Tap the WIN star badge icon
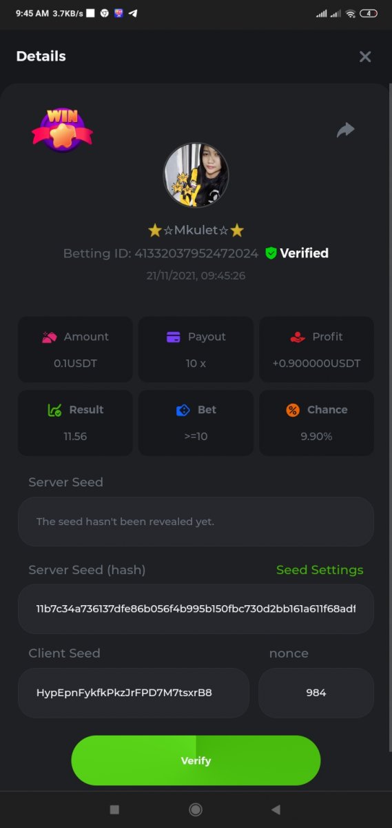The image size is (392, 828). pos(62,130)
